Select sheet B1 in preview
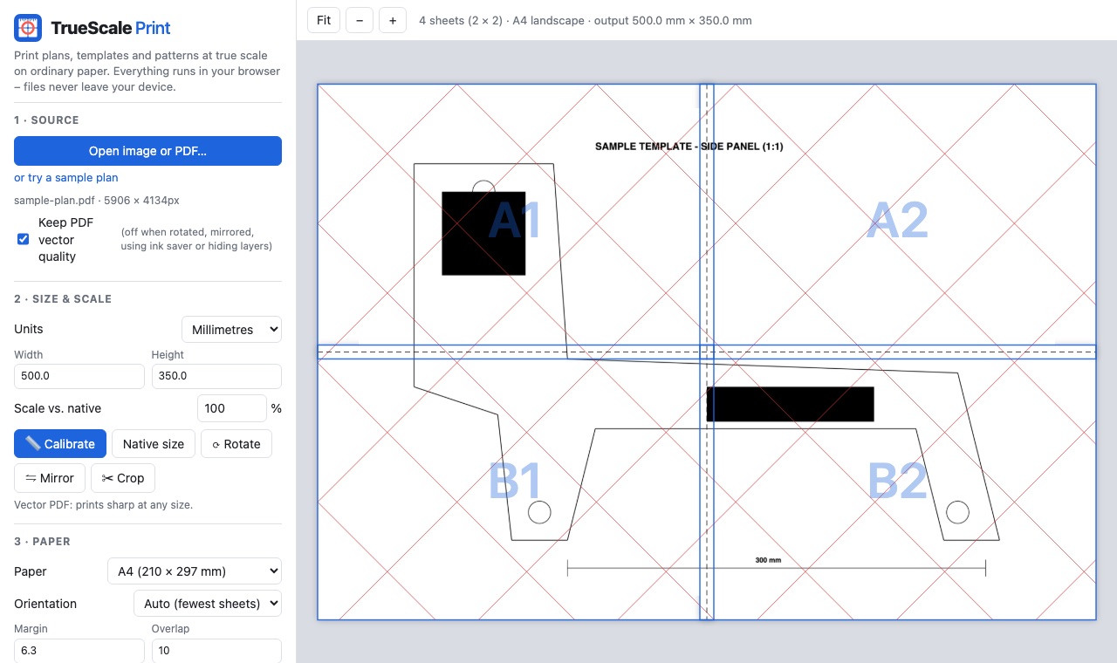This screenshot has width=1117, height=663. coord(515,482)
